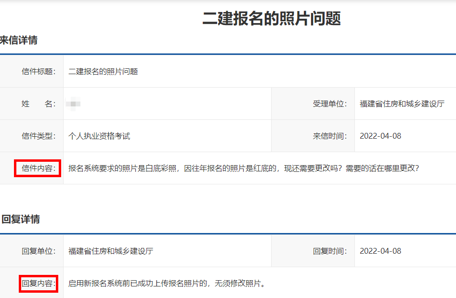Click the 来信时间 label
Screen dimensions: 456x298
pos(330,136)
